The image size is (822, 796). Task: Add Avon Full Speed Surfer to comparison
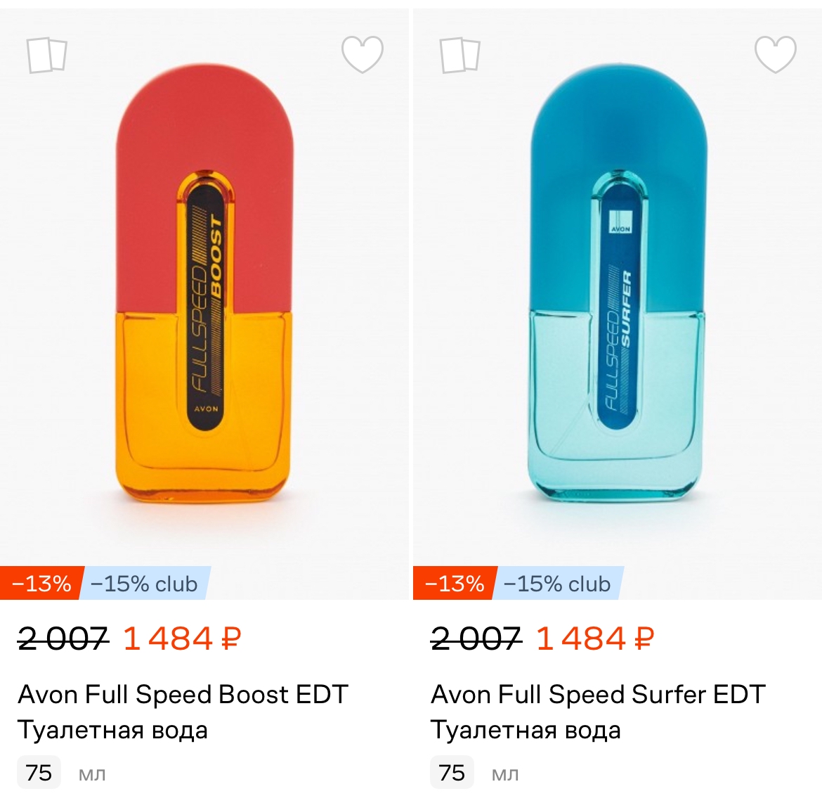click(460, 55)
